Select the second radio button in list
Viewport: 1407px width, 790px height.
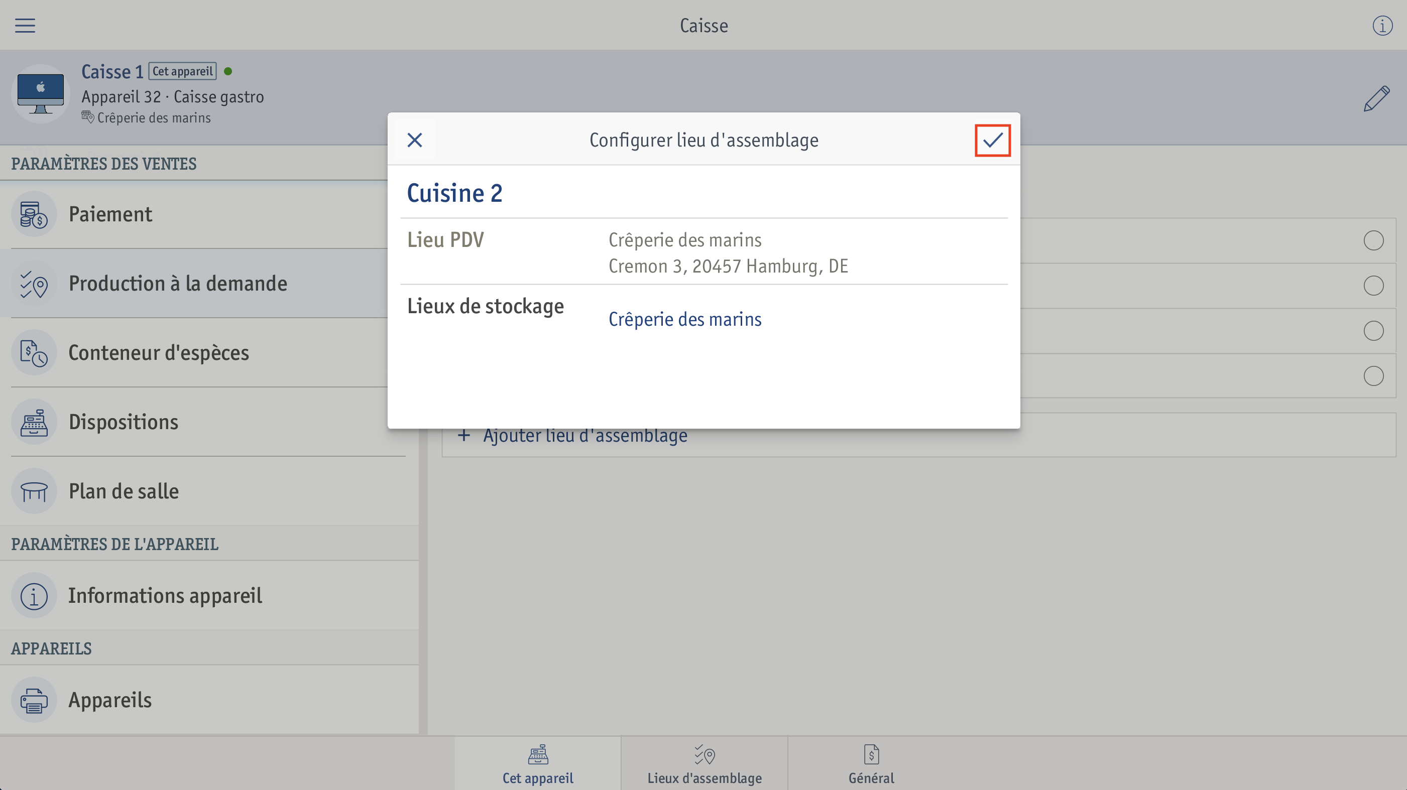click(x=1373, y=286)
